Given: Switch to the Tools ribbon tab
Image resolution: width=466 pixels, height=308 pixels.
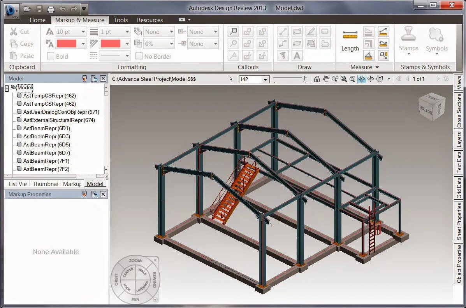Looking at the screenshot, I should pyautogui.click(x=121, y=20).
